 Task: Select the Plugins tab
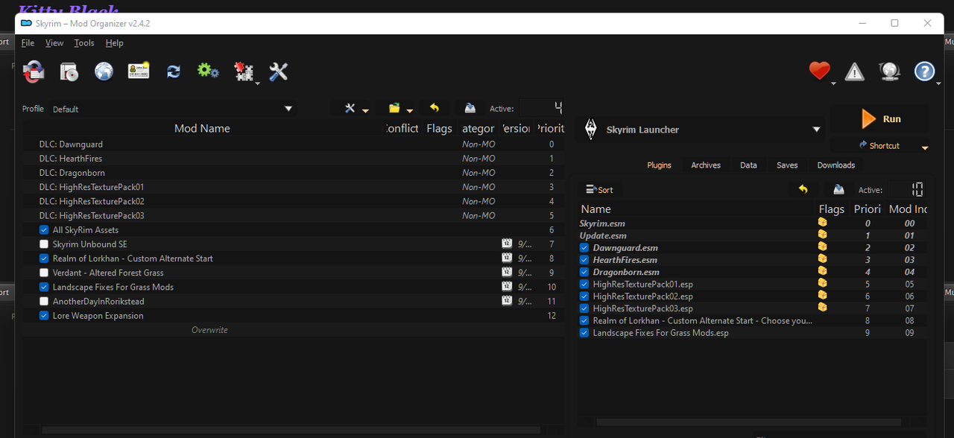[659, 165]
